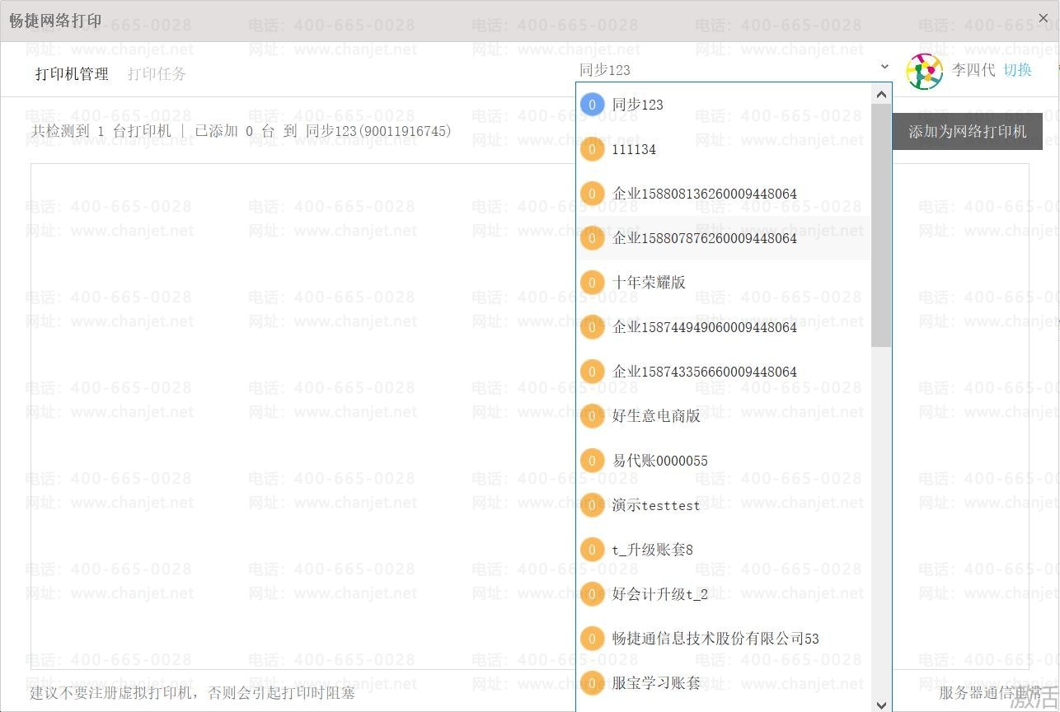
Task: Click the badge beside 企业158744949060009448064
Action: [x=592, y=327]
